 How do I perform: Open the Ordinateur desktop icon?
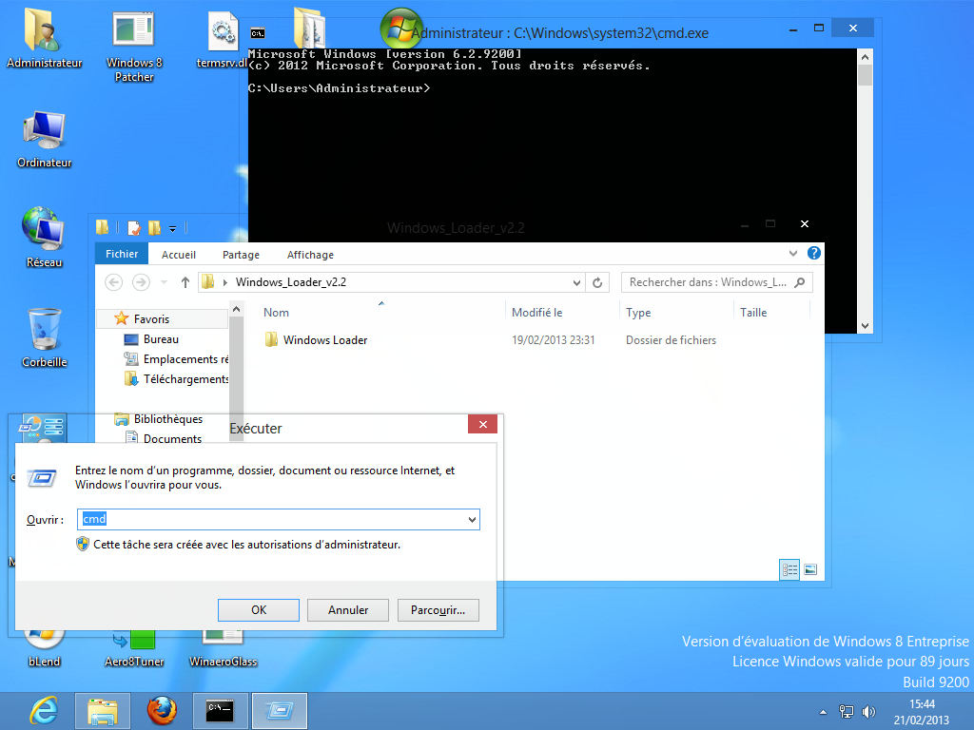pyautogui.click(x=44, y=139)
